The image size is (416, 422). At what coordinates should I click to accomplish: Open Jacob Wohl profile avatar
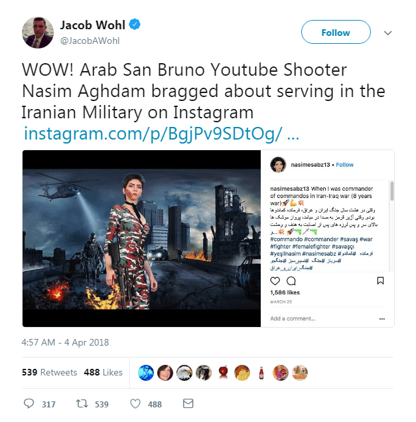point(38,33)
